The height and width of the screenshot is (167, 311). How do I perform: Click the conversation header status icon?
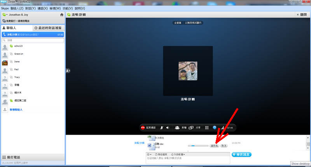[69, 15]
